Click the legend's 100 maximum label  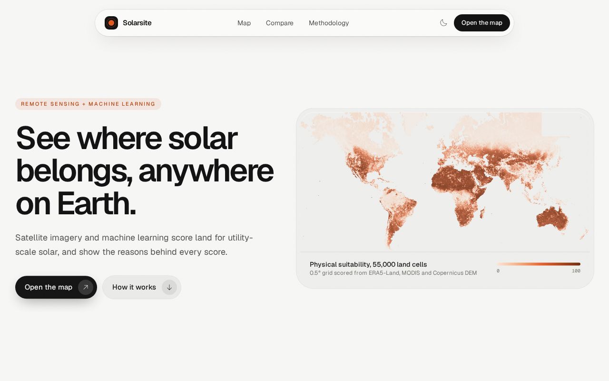576,271
